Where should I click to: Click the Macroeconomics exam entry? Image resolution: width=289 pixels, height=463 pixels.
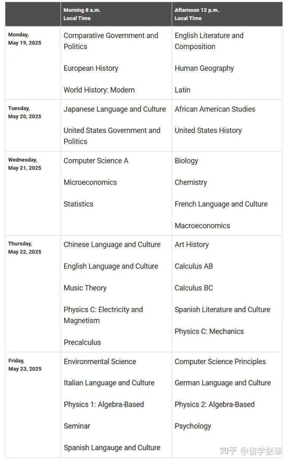pos(202,226)
